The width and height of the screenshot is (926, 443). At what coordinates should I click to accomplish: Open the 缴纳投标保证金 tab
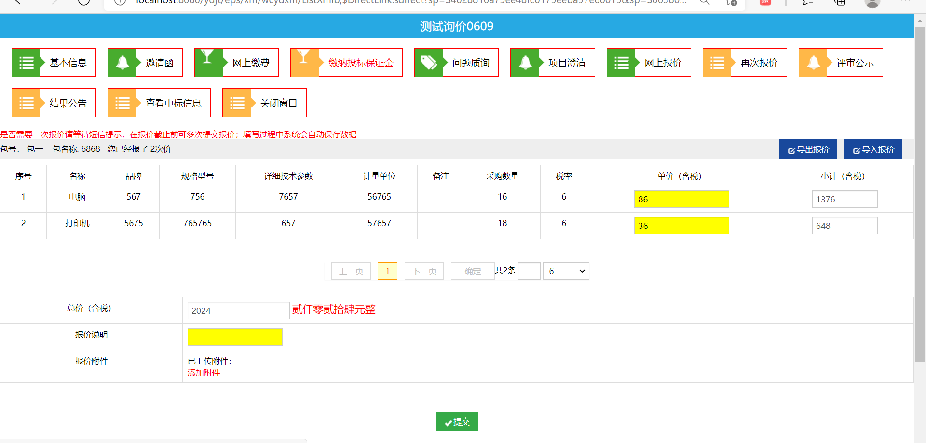pos(360,63)
